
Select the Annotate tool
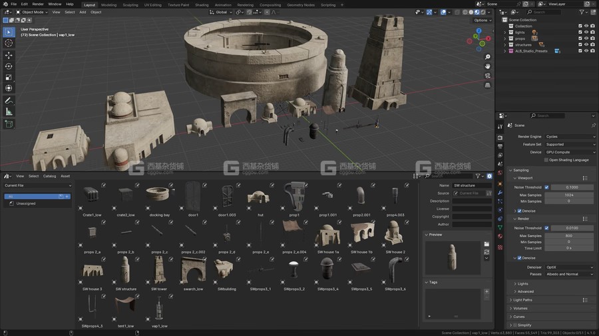point(9,100)
